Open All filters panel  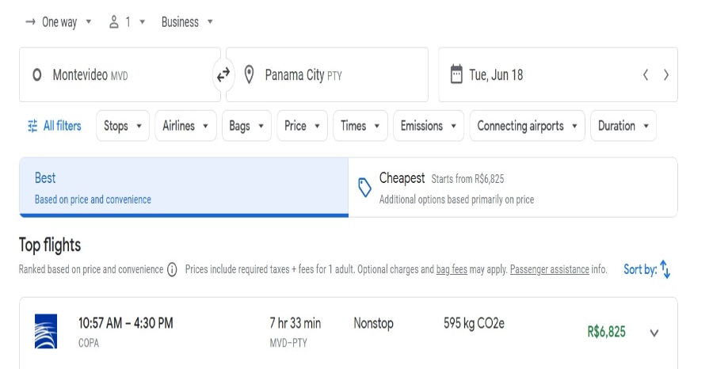(x=55, y=126)
